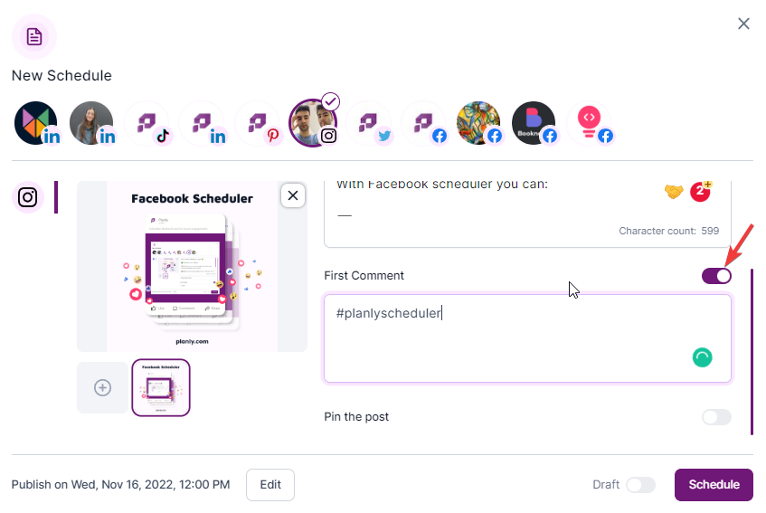Viewport: 766px width, 513px height.
Task: Enable the Pin the post toggle
Action: [x=716, y=417]
